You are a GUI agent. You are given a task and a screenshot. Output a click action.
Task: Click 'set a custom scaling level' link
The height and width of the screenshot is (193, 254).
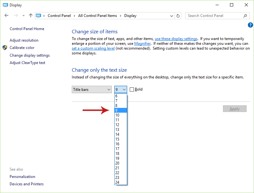(x=93, y=48)
